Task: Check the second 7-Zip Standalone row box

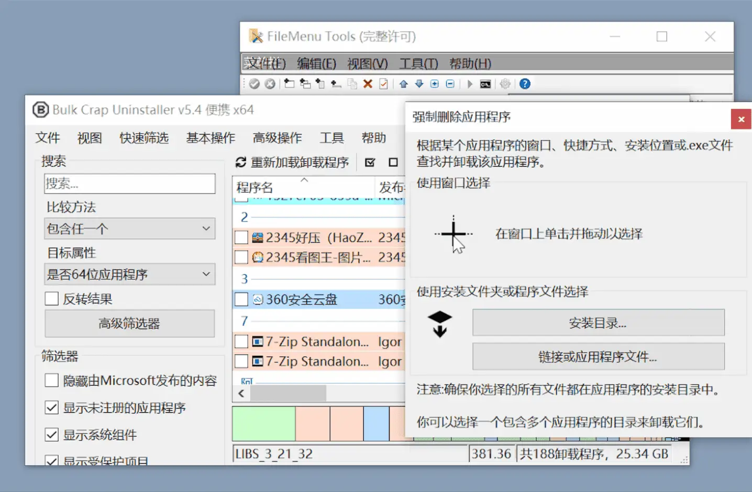Action: [241, 362]
